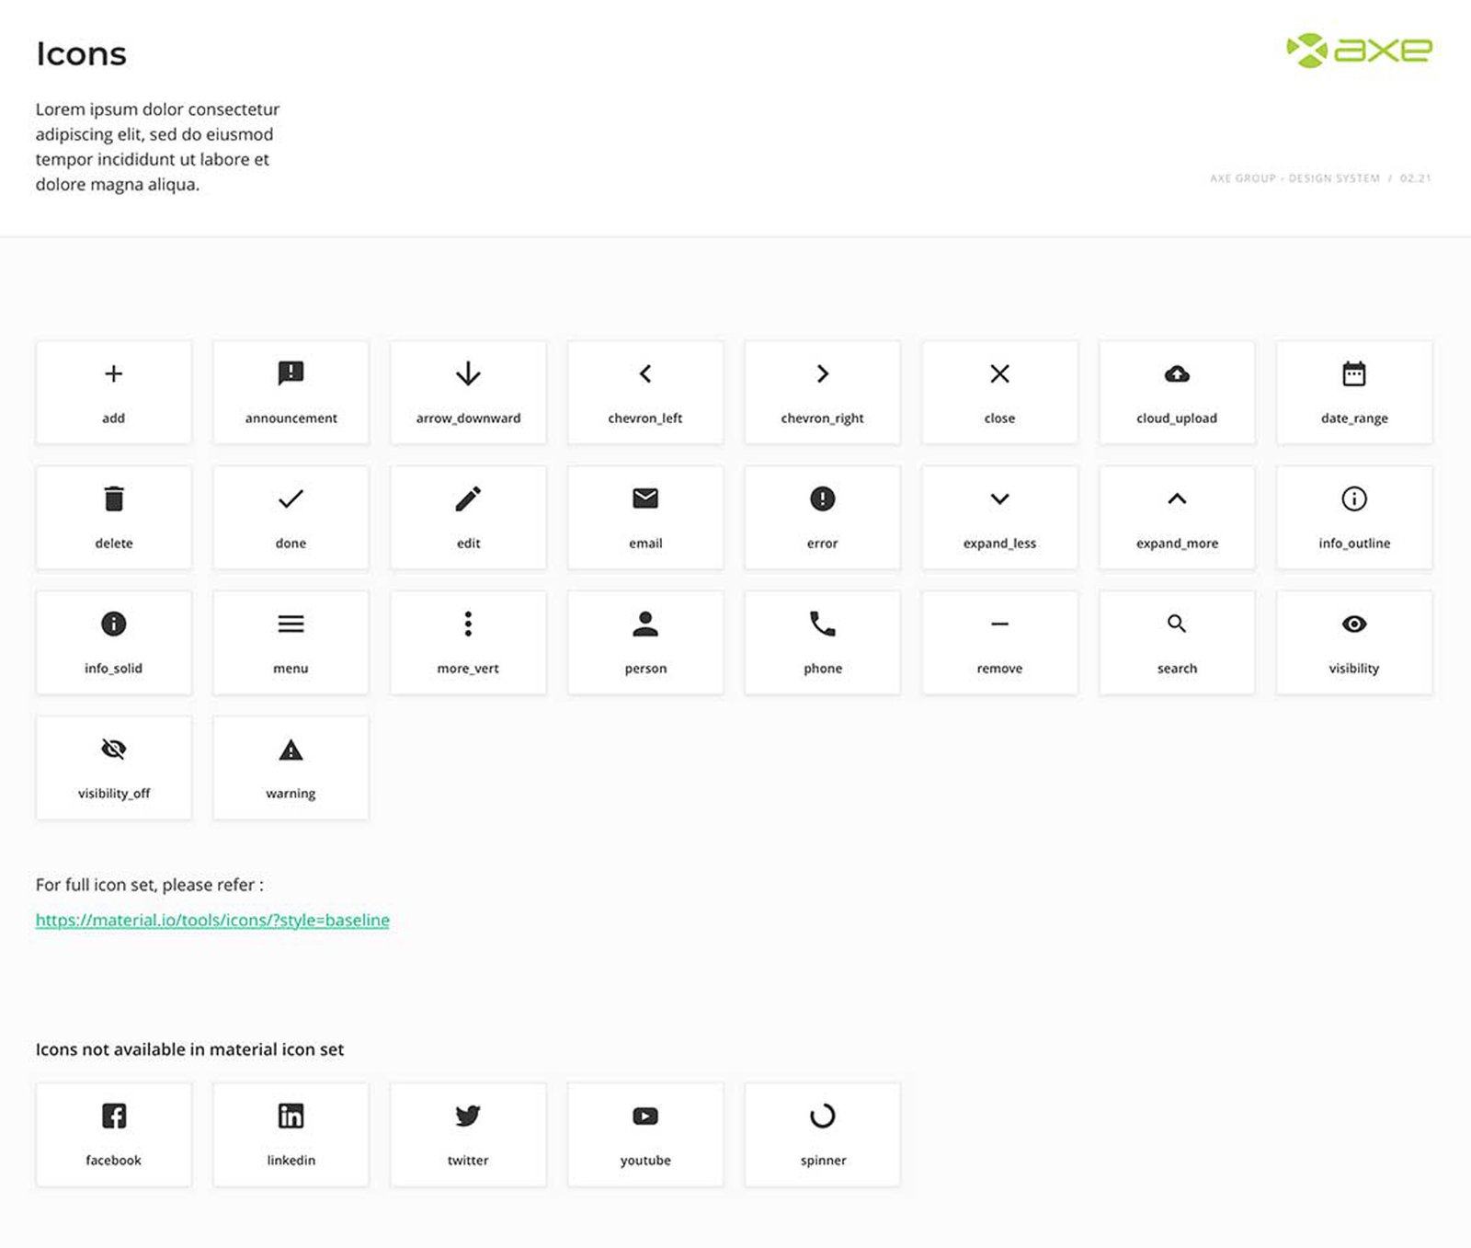1471x1248 pixels.
Task: Select the remove minus icon
Action: (x=999, y=624)
